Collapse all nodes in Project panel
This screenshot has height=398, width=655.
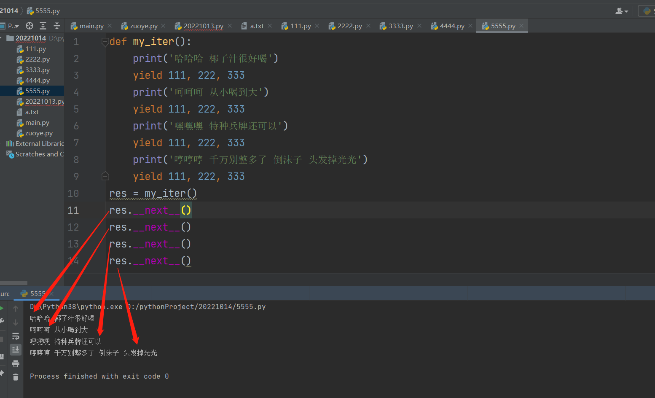(x=57, y=26)
